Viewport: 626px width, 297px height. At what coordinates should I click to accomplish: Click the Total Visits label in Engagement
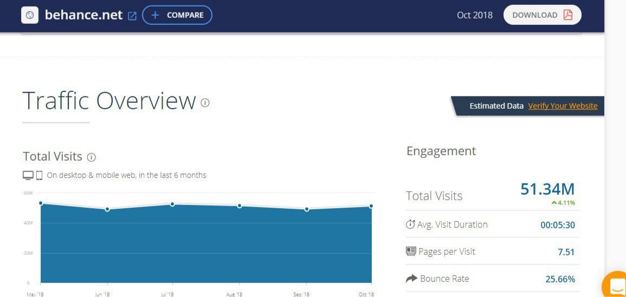pyautogui.click(x=434, y=196)
